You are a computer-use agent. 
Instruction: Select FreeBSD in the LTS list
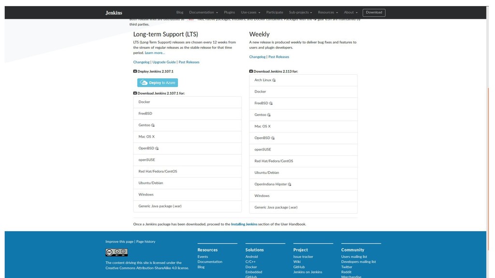point(187,113)
